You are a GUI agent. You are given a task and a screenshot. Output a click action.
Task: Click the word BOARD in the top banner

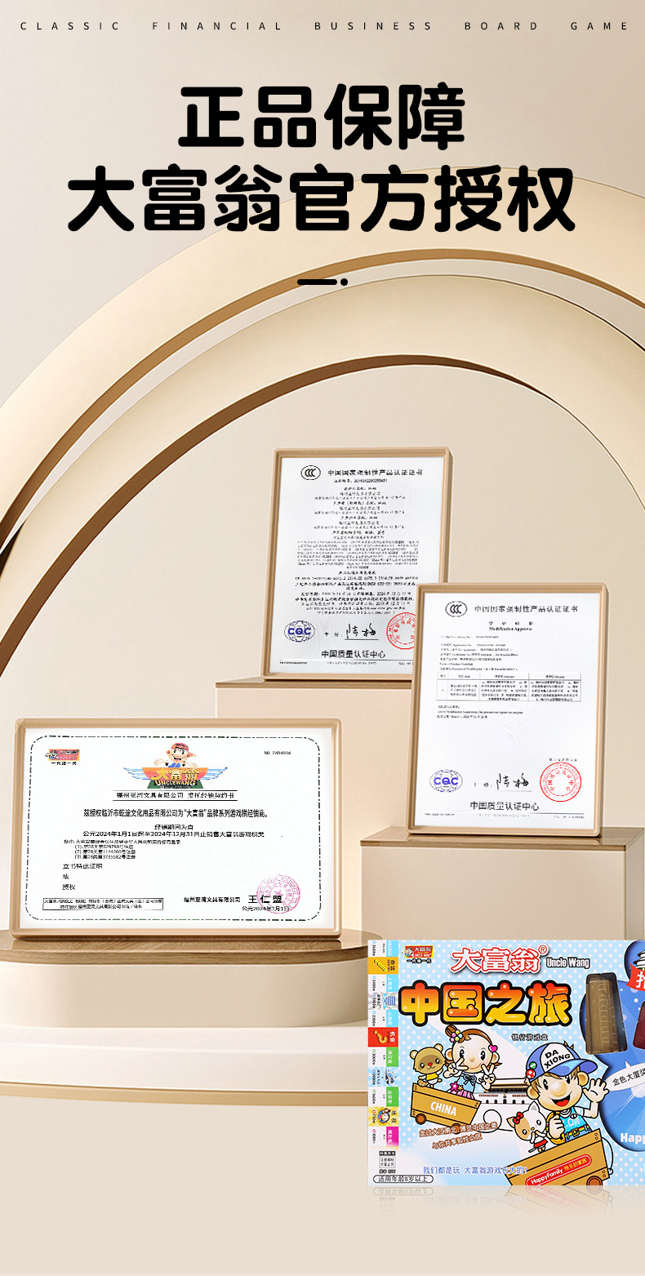(x=501, y=26)
